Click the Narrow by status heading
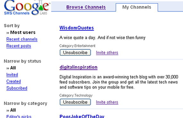 [22, 61]
